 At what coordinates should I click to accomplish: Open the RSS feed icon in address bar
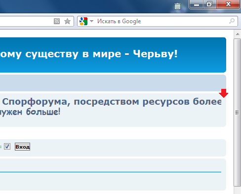click(x=57, y=21)
